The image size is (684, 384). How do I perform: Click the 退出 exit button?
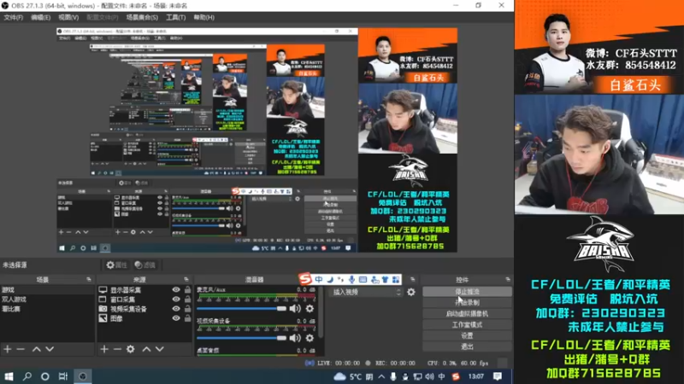point(467,346)
